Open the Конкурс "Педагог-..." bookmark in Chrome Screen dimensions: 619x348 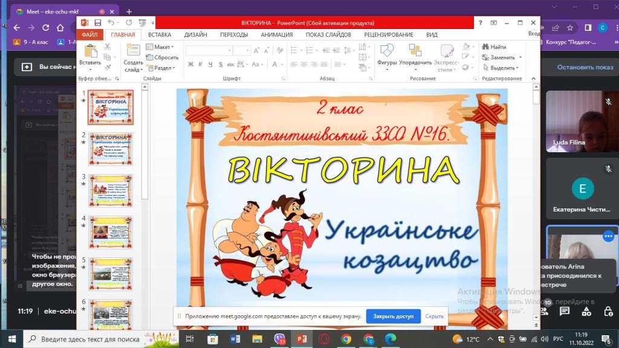click(x=571, y=42)
